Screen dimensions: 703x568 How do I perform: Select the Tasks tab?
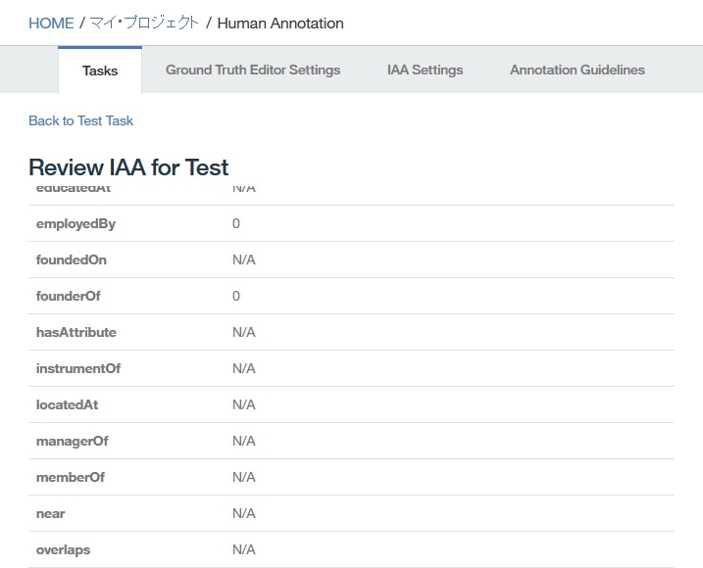click(x=100, y=71)
